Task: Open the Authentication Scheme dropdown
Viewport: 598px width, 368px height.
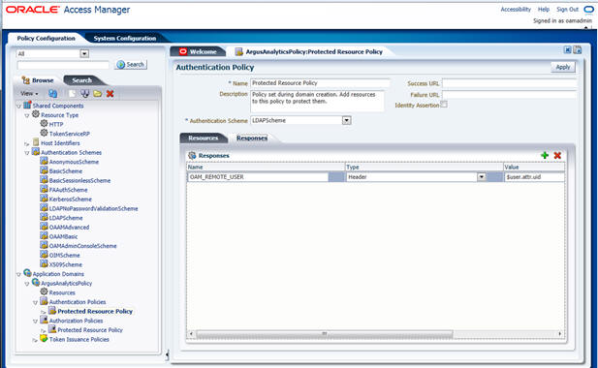Action: pyautogui.click(x=346, y=120)
